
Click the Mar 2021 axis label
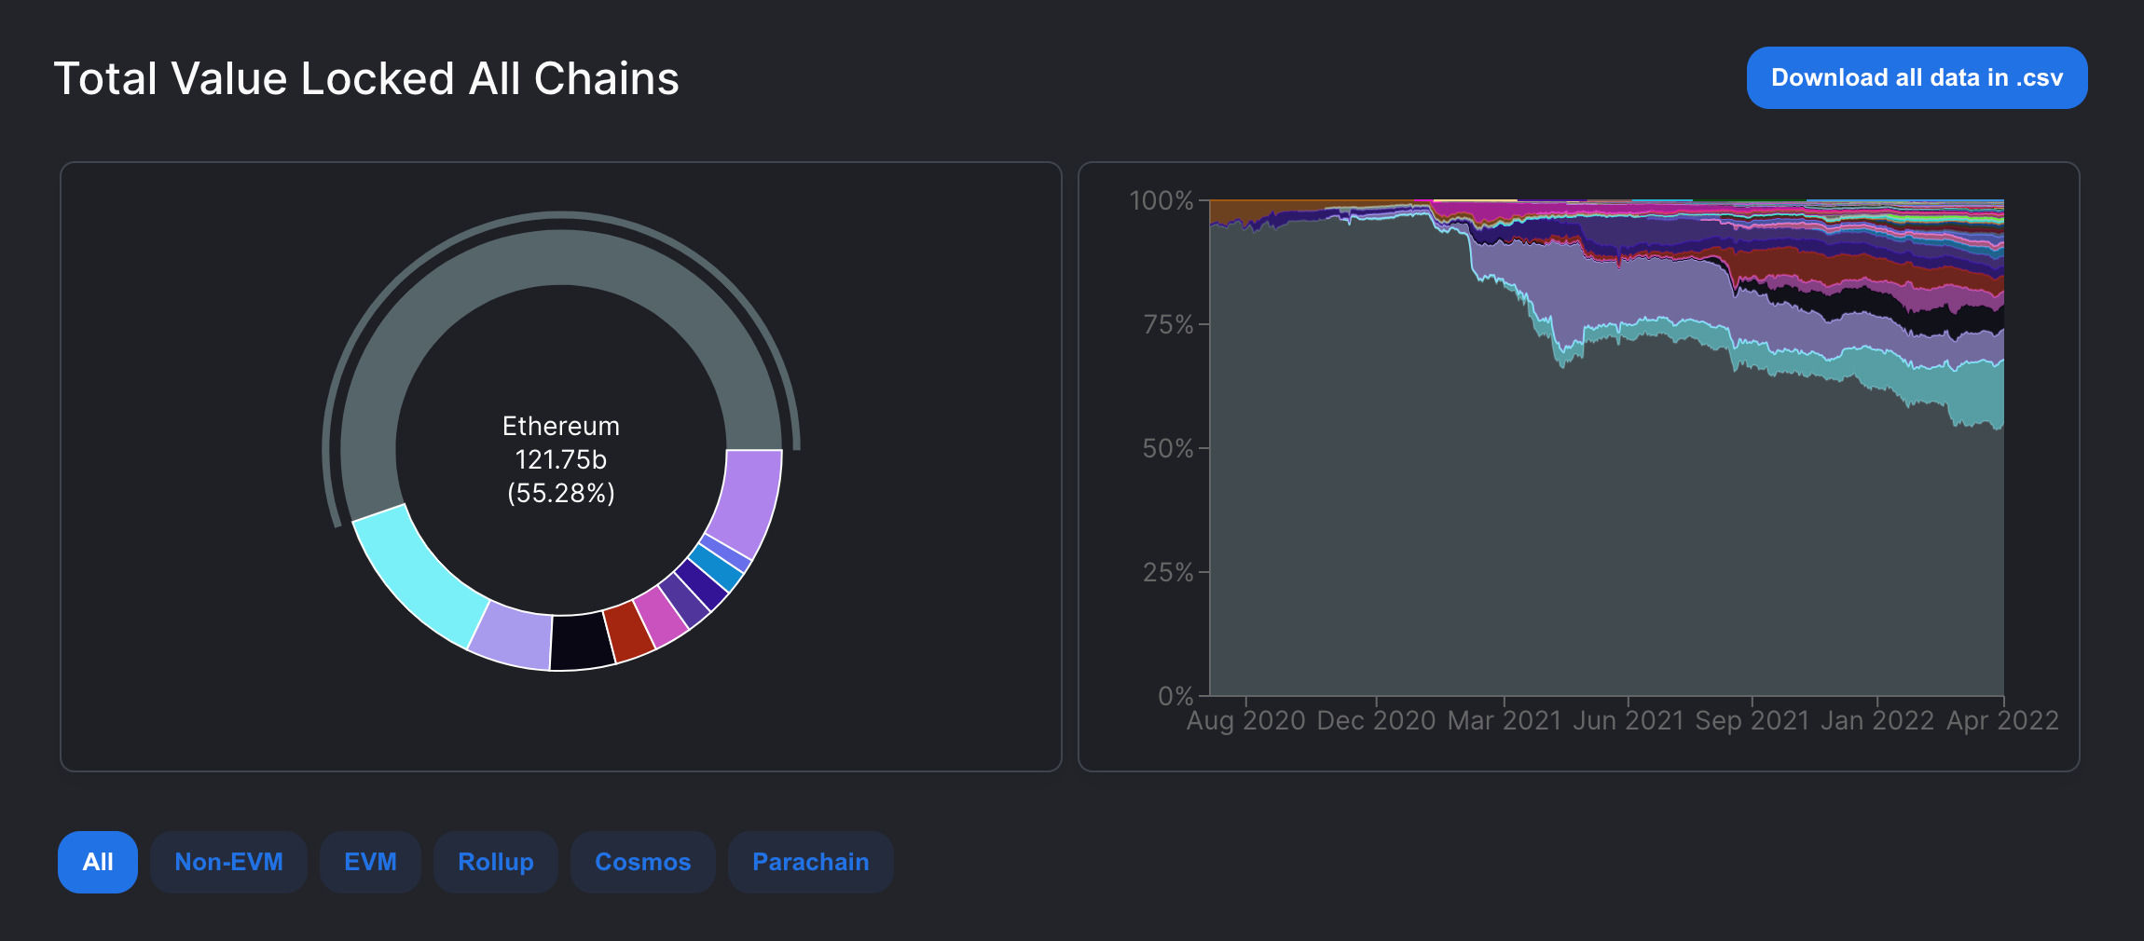point(1504,720)
